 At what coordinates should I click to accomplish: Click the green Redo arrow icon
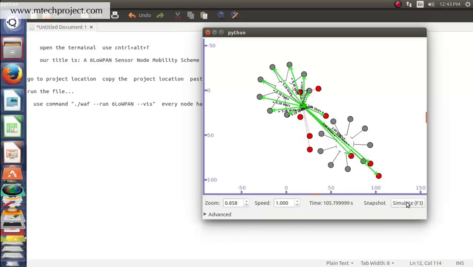(160, 15)
